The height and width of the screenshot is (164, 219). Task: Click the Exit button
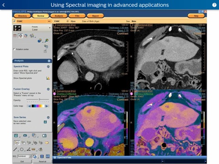(22, 162)
